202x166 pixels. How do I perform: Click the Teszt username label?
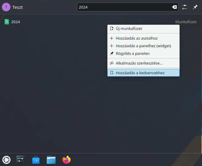tap(18, 7)
